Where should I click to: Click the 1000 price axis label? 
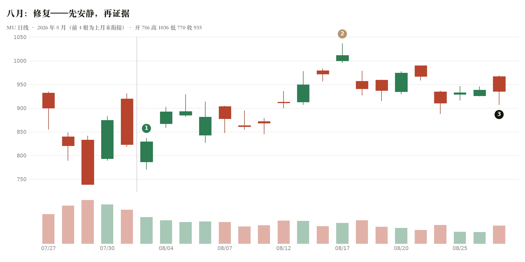click(x=20, y=61)
